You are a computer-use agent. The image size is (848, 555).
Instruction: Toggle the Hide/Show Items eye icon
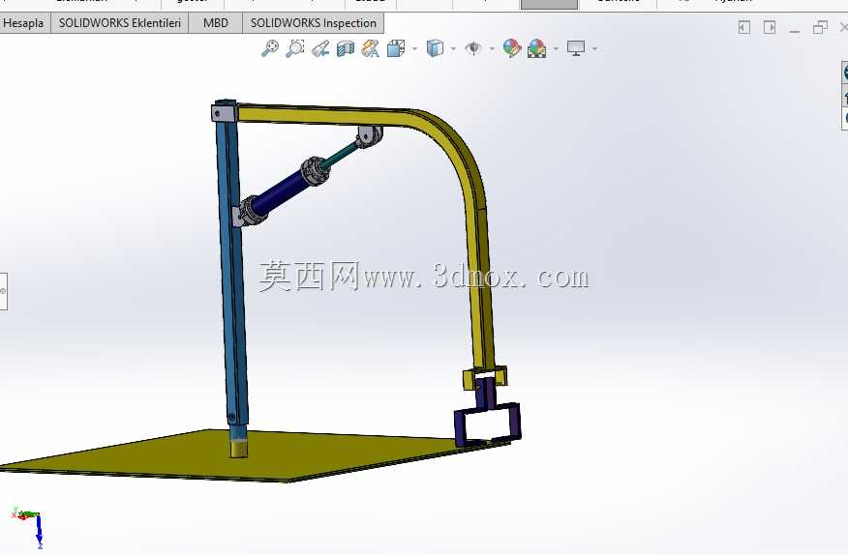tap(473, 48)
